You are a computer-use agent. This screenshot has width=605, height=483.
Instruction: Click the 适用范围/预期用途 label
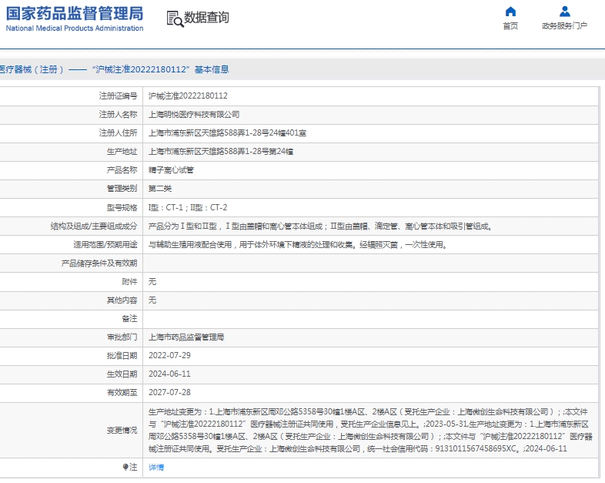pyautogui.click(x=105, y=245)
